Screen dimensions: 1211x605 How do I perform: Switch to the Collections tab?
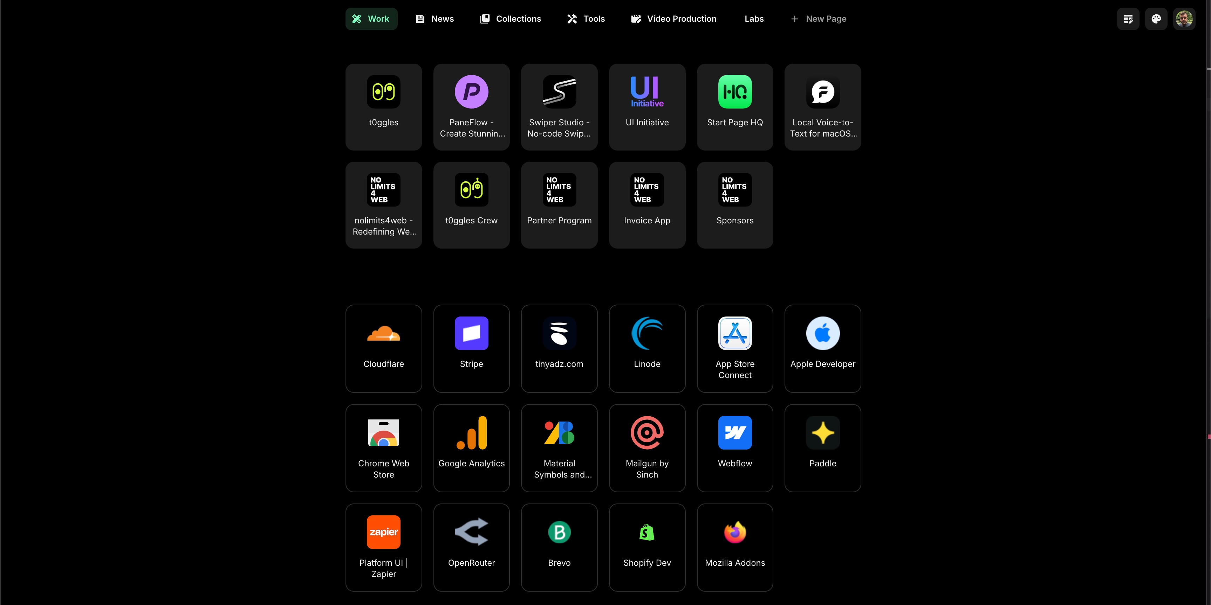[x=510, y=19]
